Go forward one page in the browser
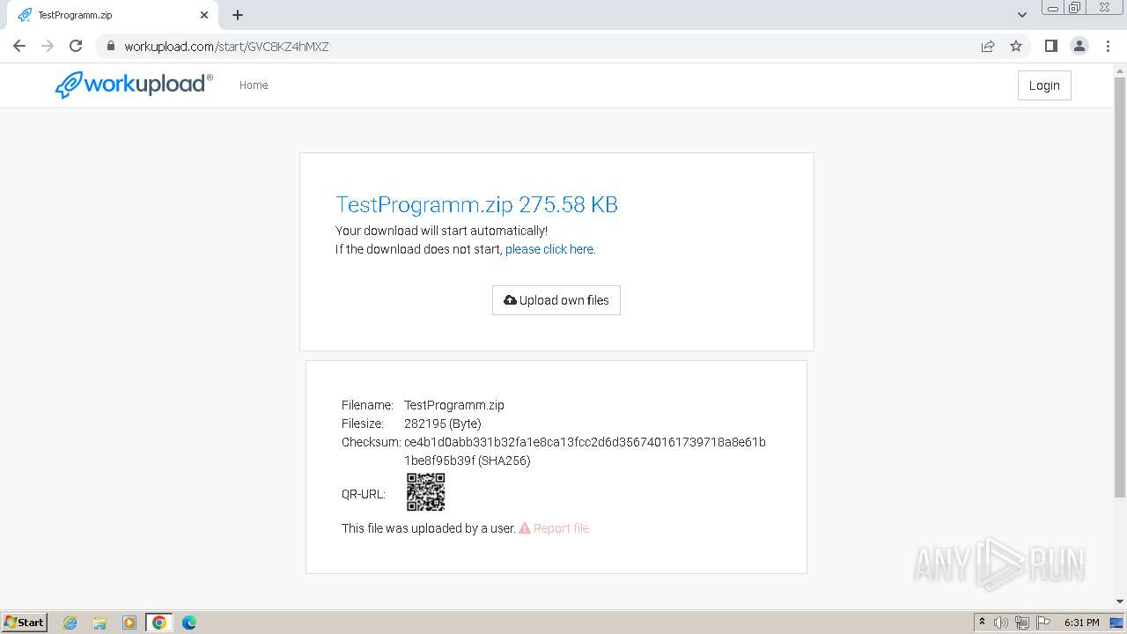The width and height of the screenshot is (1127, 634). point(48,46)
